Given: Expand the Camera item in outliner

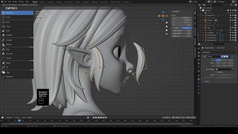Looking at the screenshot, I should coord(203,20).
